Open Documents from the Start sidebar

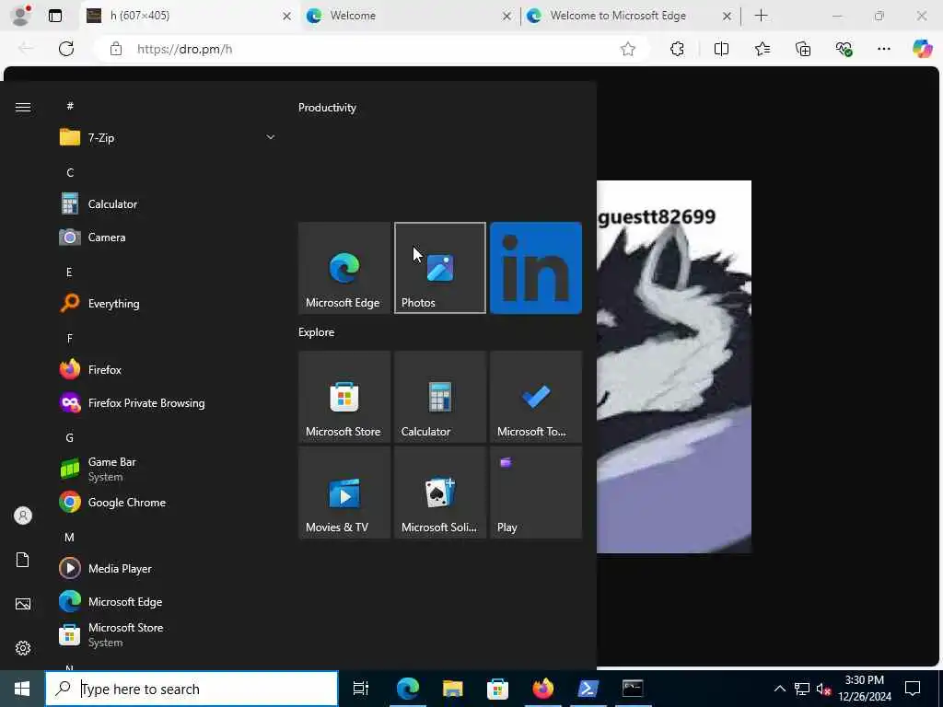[x=23, y=560]
